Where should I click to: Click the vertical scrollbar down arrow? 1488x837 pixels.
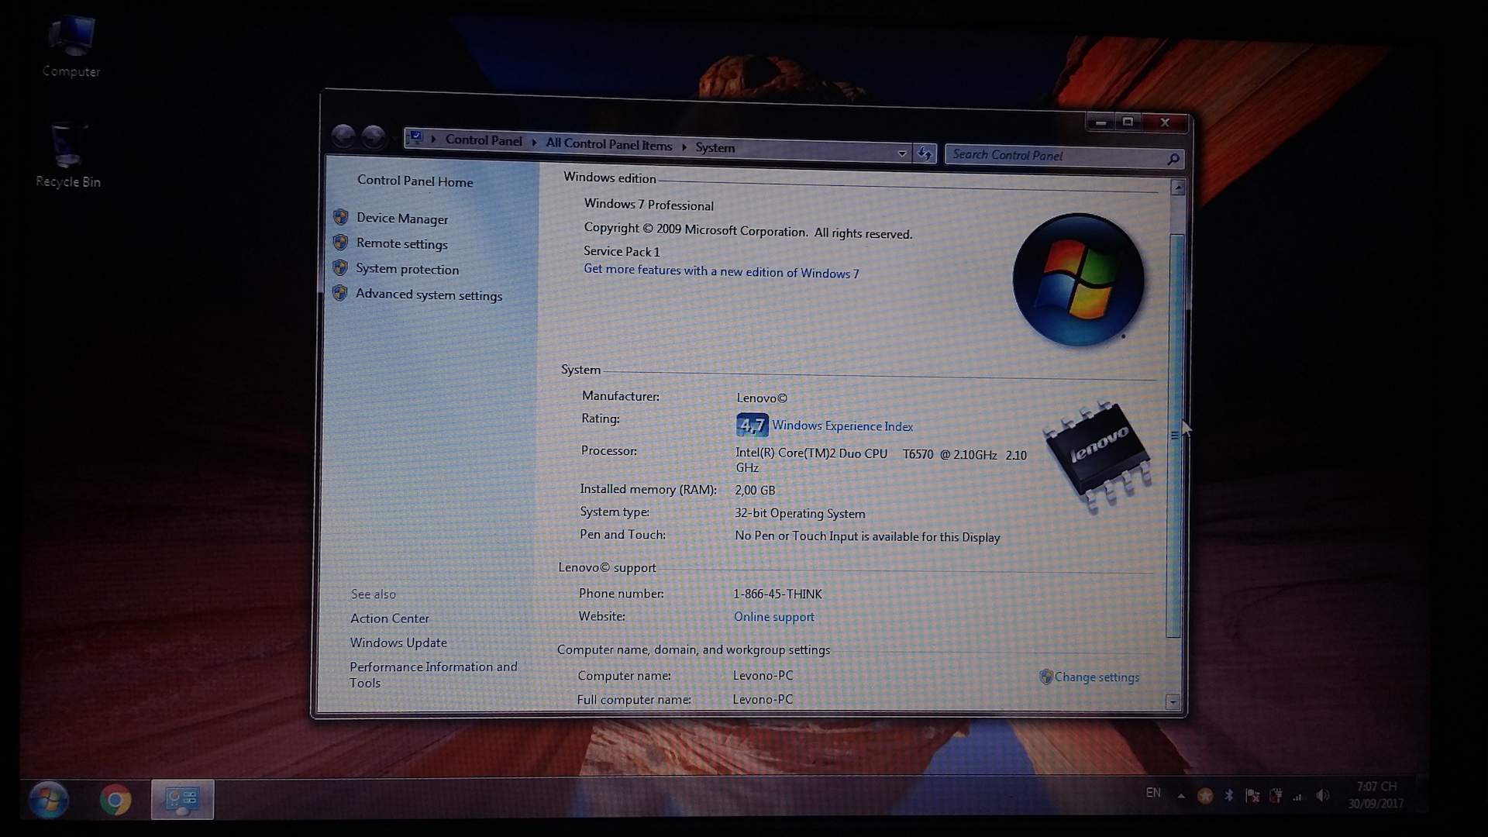pyautogui.click(x=1173, y=701)
